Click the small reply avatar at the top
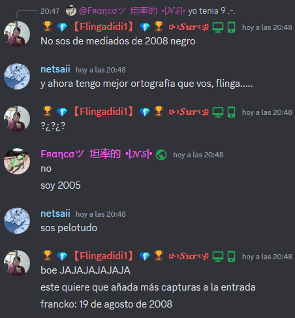 (71, 10)
